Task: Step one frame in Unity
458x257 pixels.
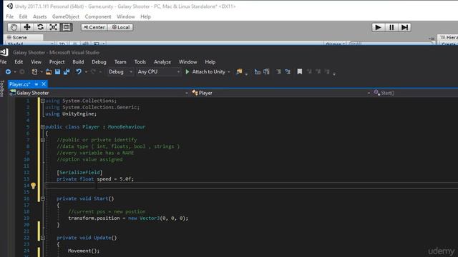Action: (x=404, y=27)
